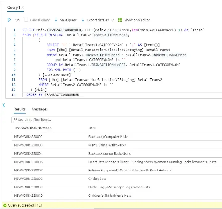The height and width of the screenshot is (209, 222).
Task: Select the iHeart Rate Monitors items cell
Action: (152, 162)
